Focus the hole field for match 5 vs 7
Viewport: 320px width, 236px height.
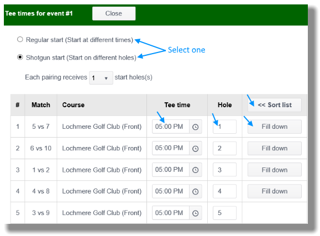click(224, 127)
